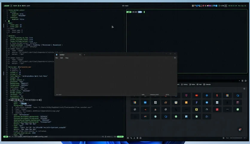Open the Amazon speed dial tile
Screen dimensions: 250x144
176,102
